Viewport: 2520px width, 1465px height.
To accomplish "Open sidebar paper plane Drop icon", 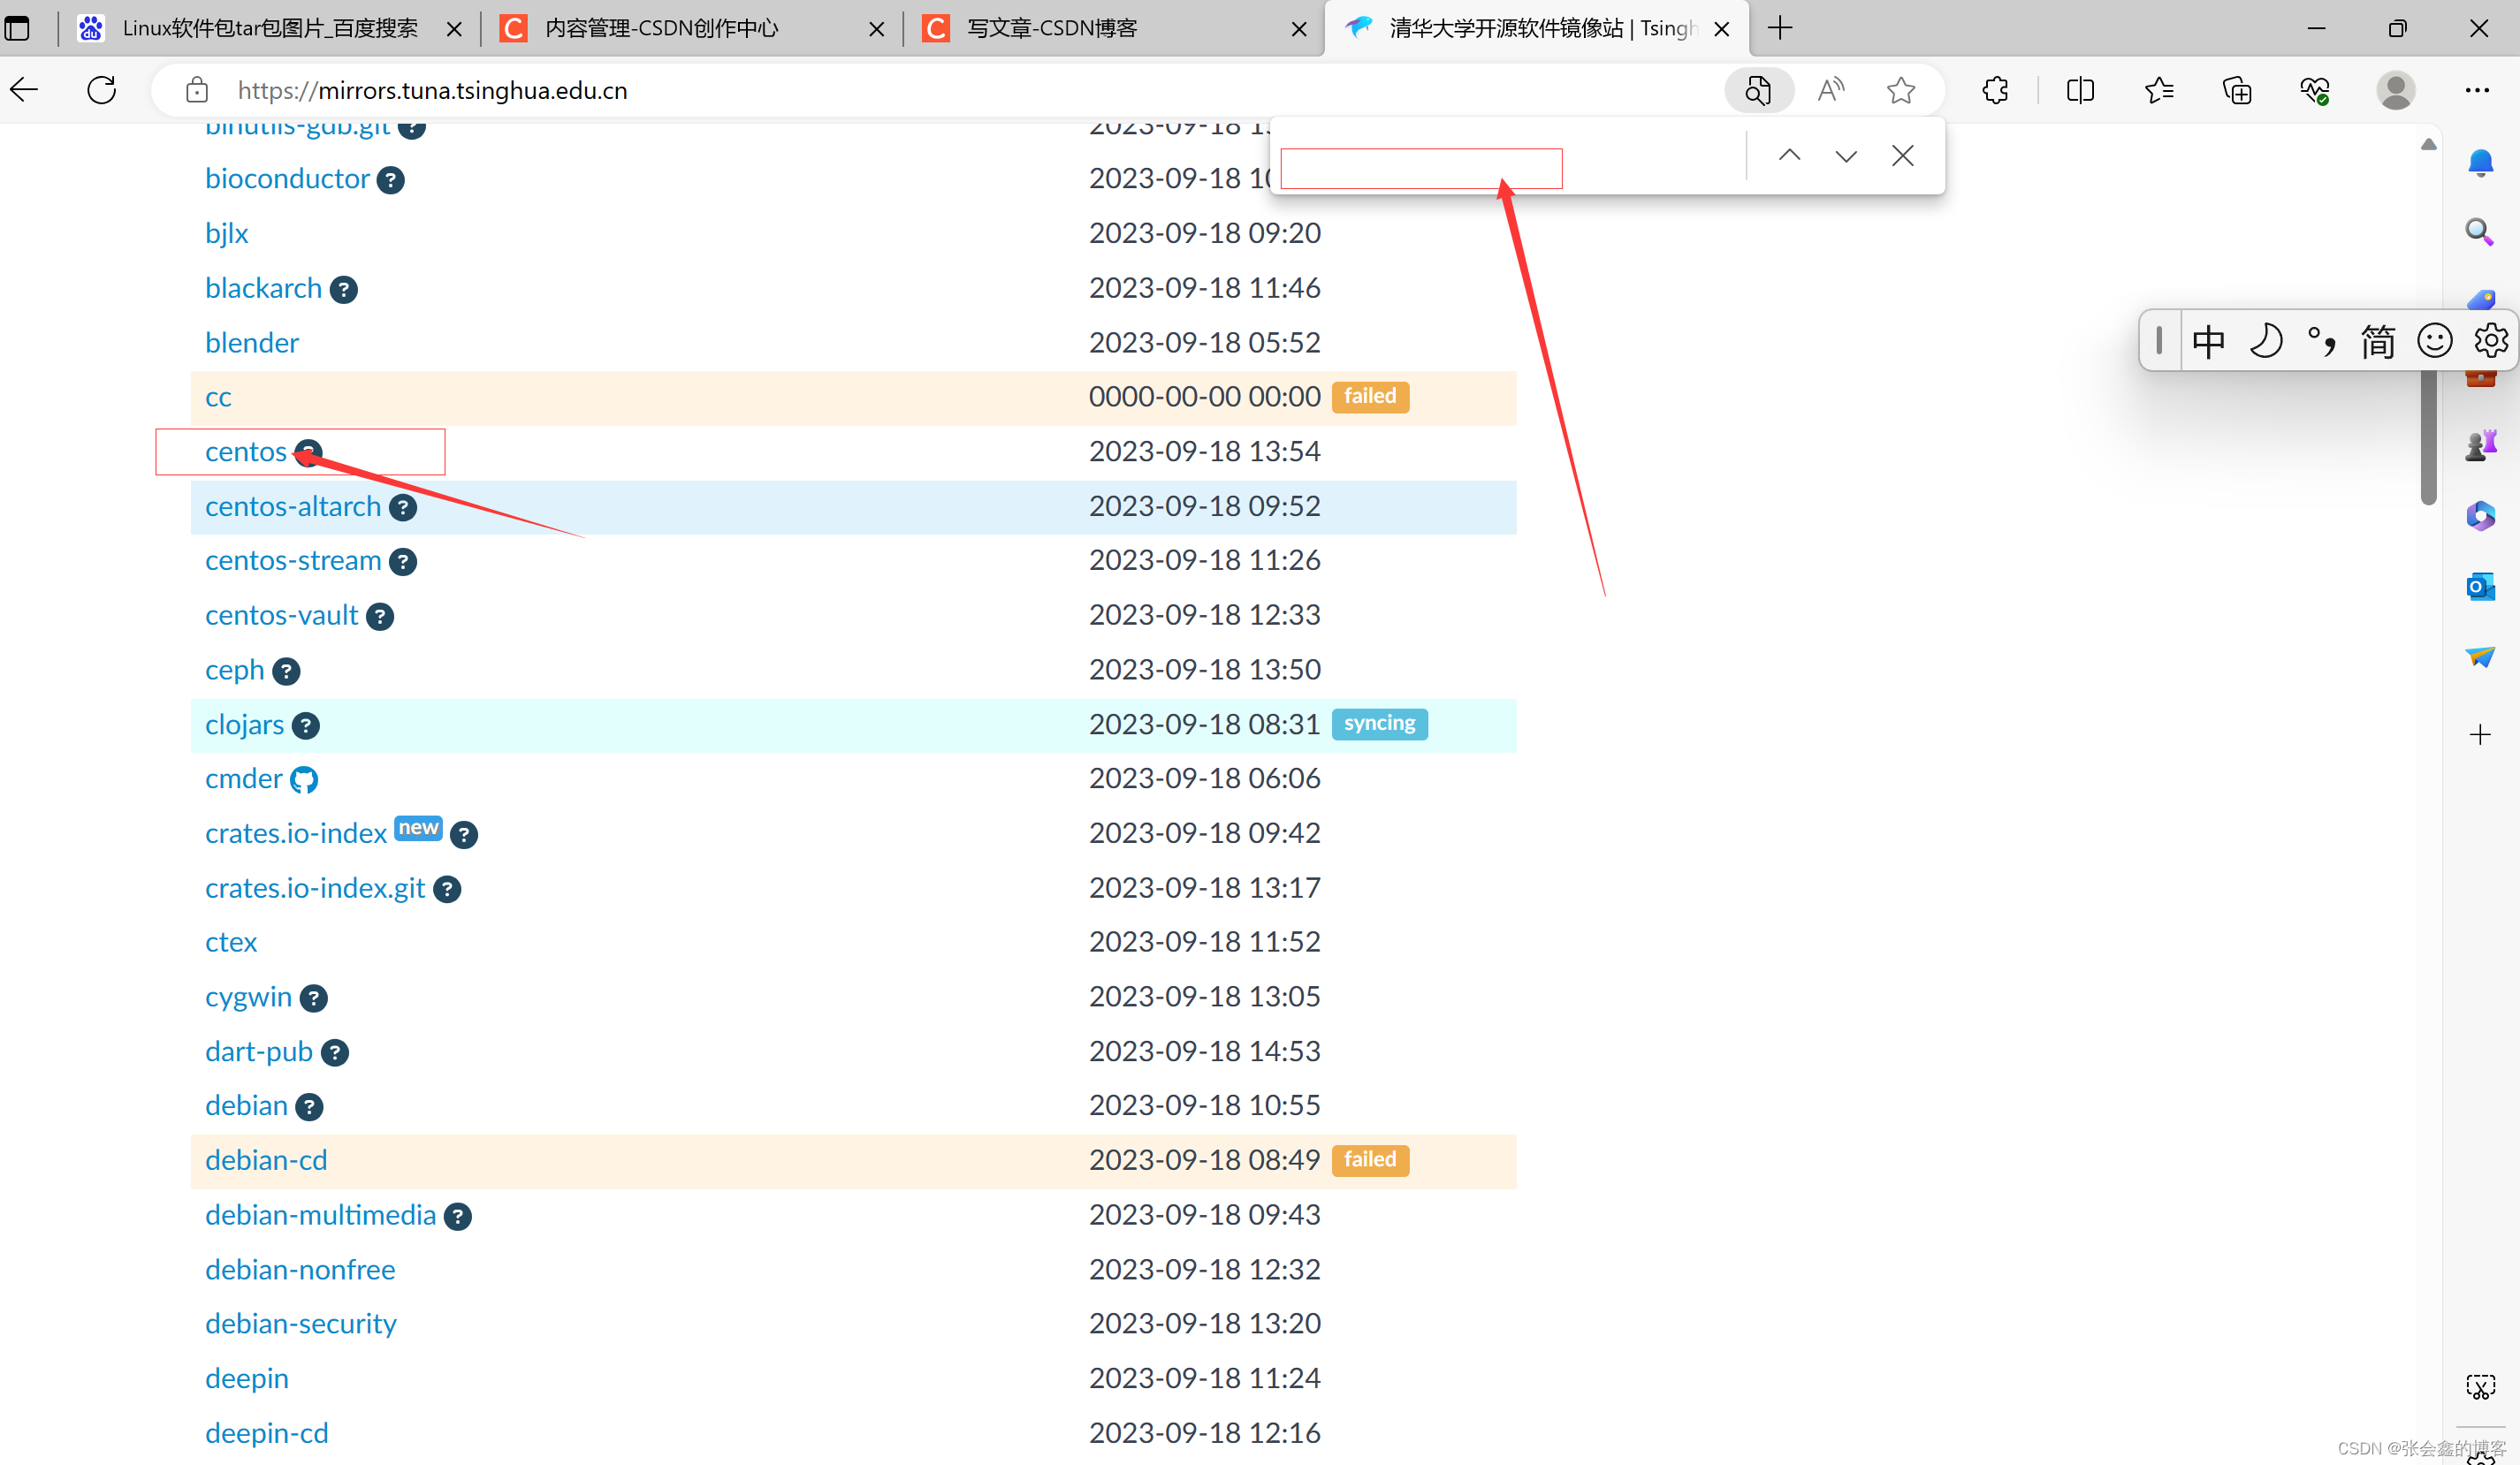I will (x=2480, y=657).
